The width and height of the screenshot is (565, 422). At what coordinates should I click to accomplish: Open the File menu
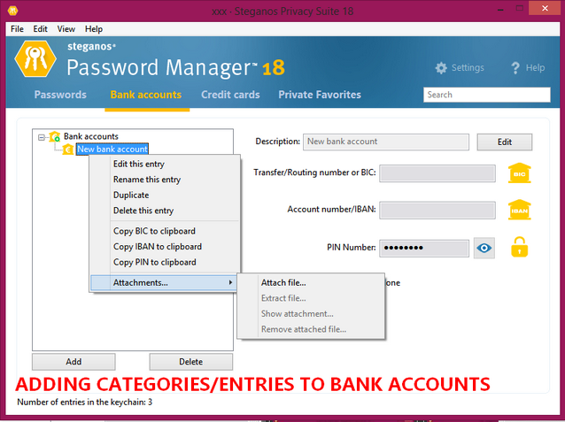[17, 29]
